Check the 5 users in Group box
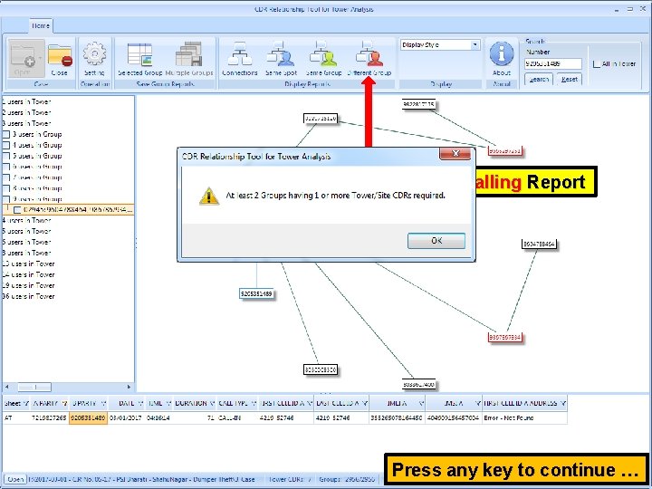Image resolution: width=652 pixels, height=489 pixels. [6, 156]
